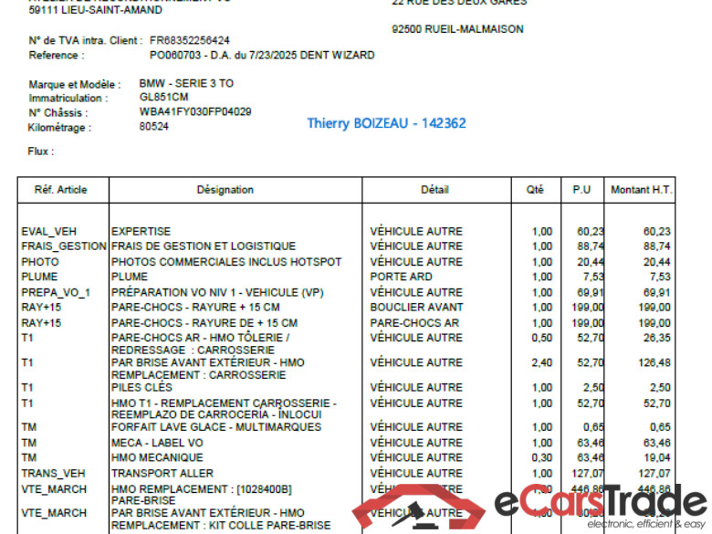Click the amount 126,48
Image resolution: width=712 pixels, height=534 pixels.
[654, 362]
